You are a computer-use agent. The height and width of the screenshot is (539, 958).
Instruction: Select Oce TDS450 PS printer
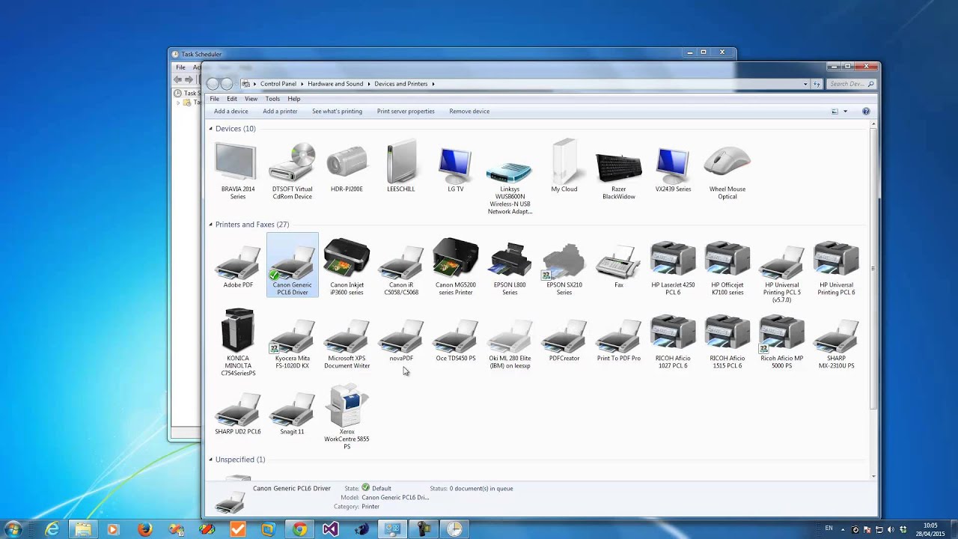[455, 336]
